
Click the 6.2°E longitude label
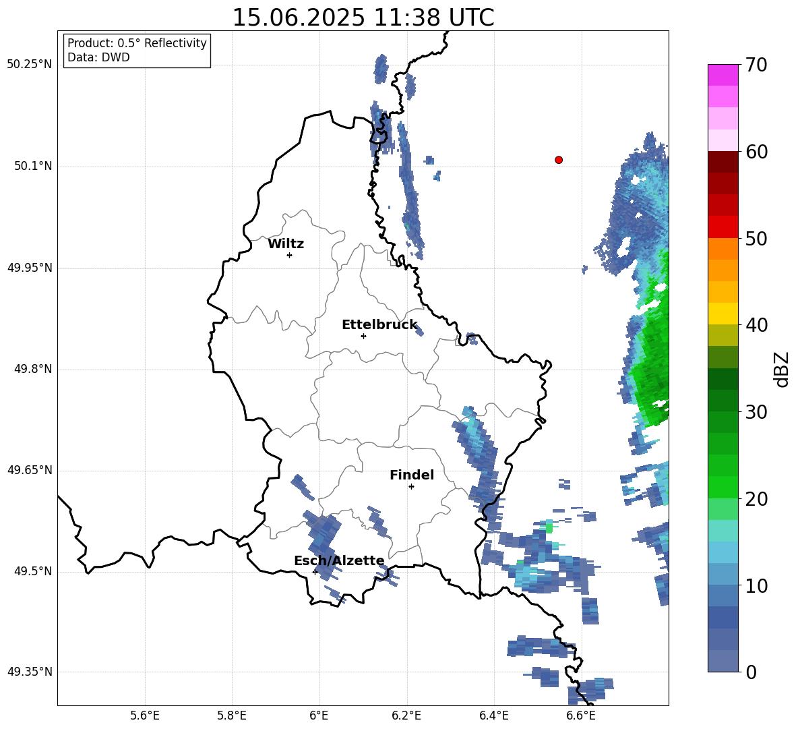click(x=406, y=716)
